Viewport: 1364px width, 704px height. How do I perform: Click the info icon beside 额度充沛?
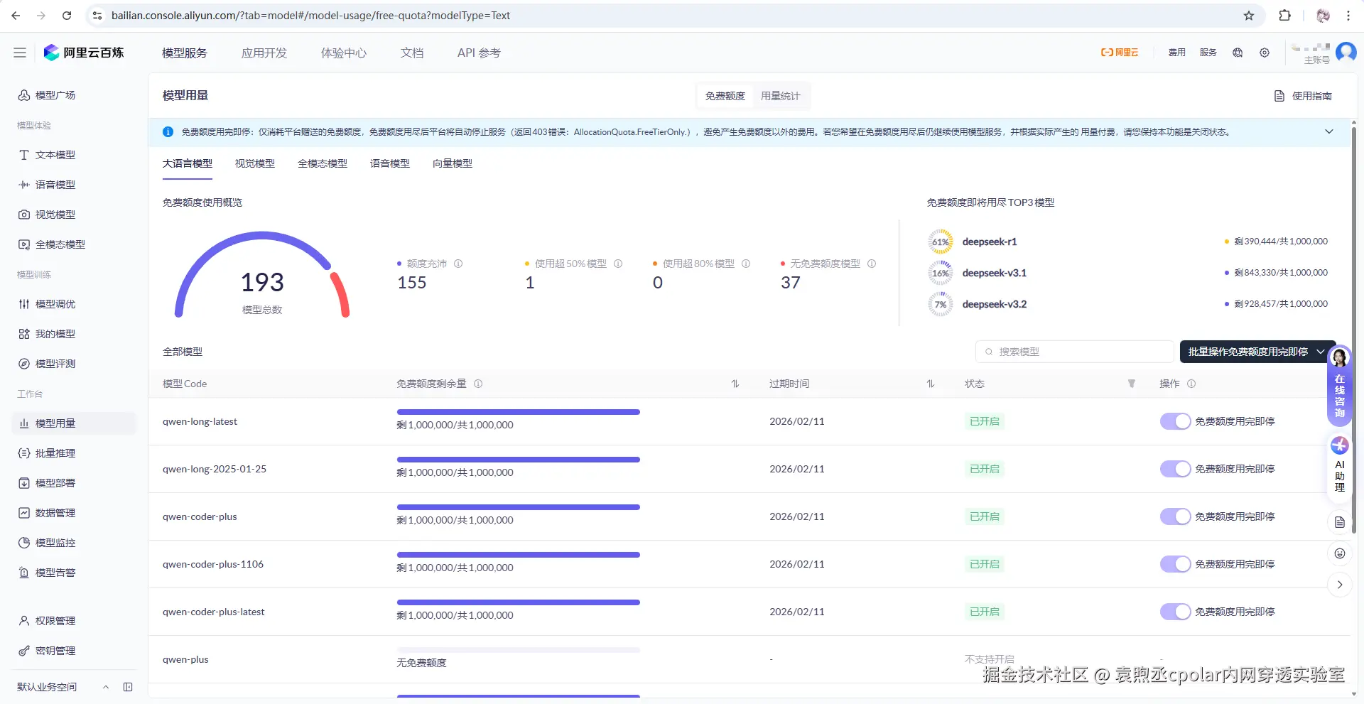point(458,264)
